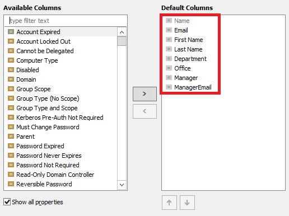Click the Email column icon
The image size is (289, 216).
(169, 30)
